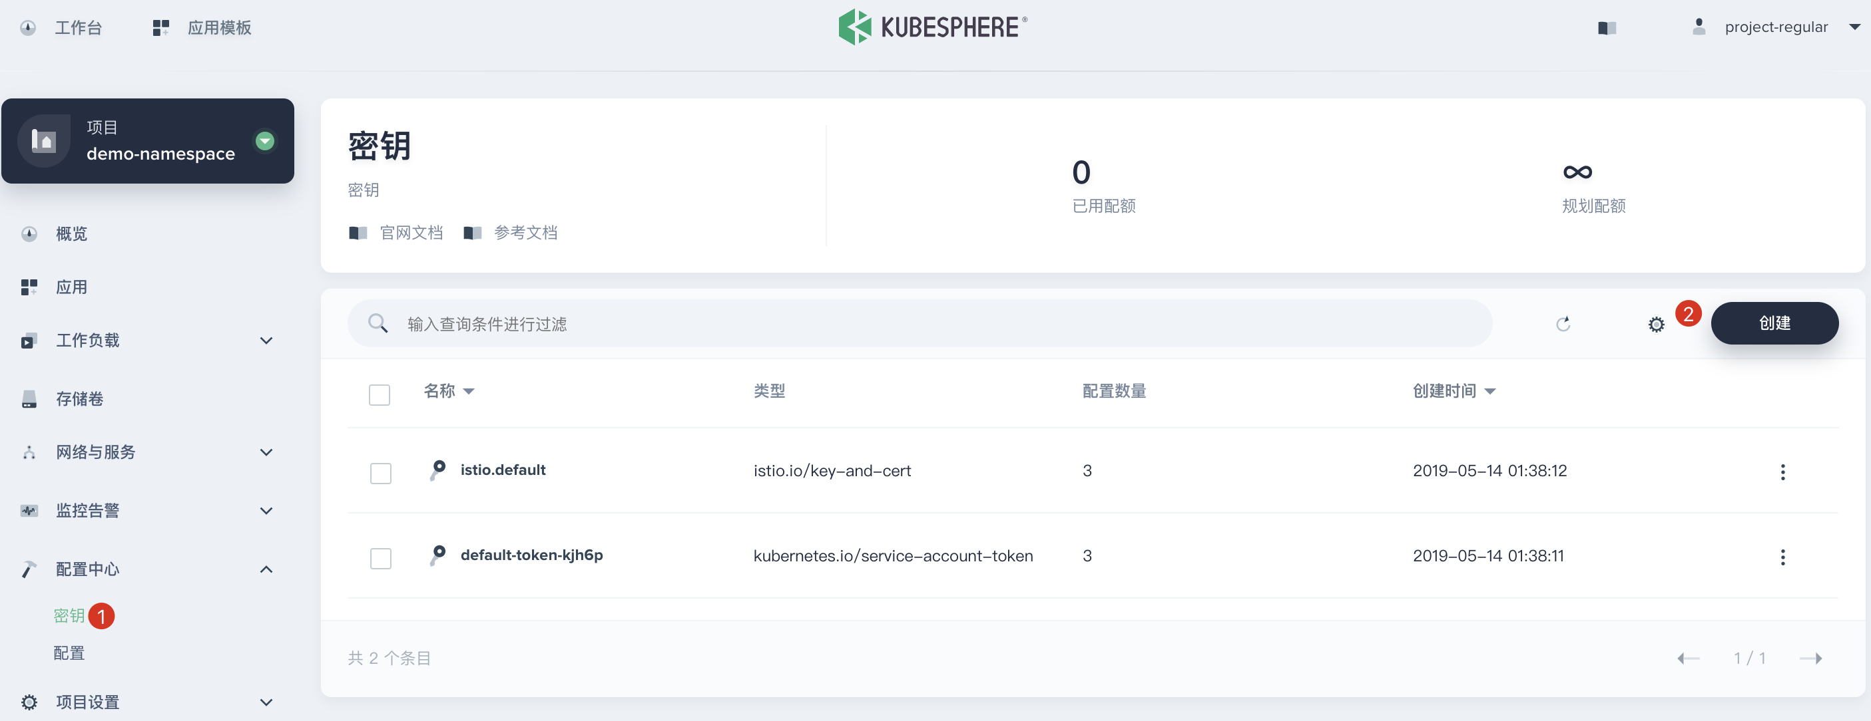The image size is (1871, 721).
Task: Check the istio.default row checkbox
Action: 380,473
